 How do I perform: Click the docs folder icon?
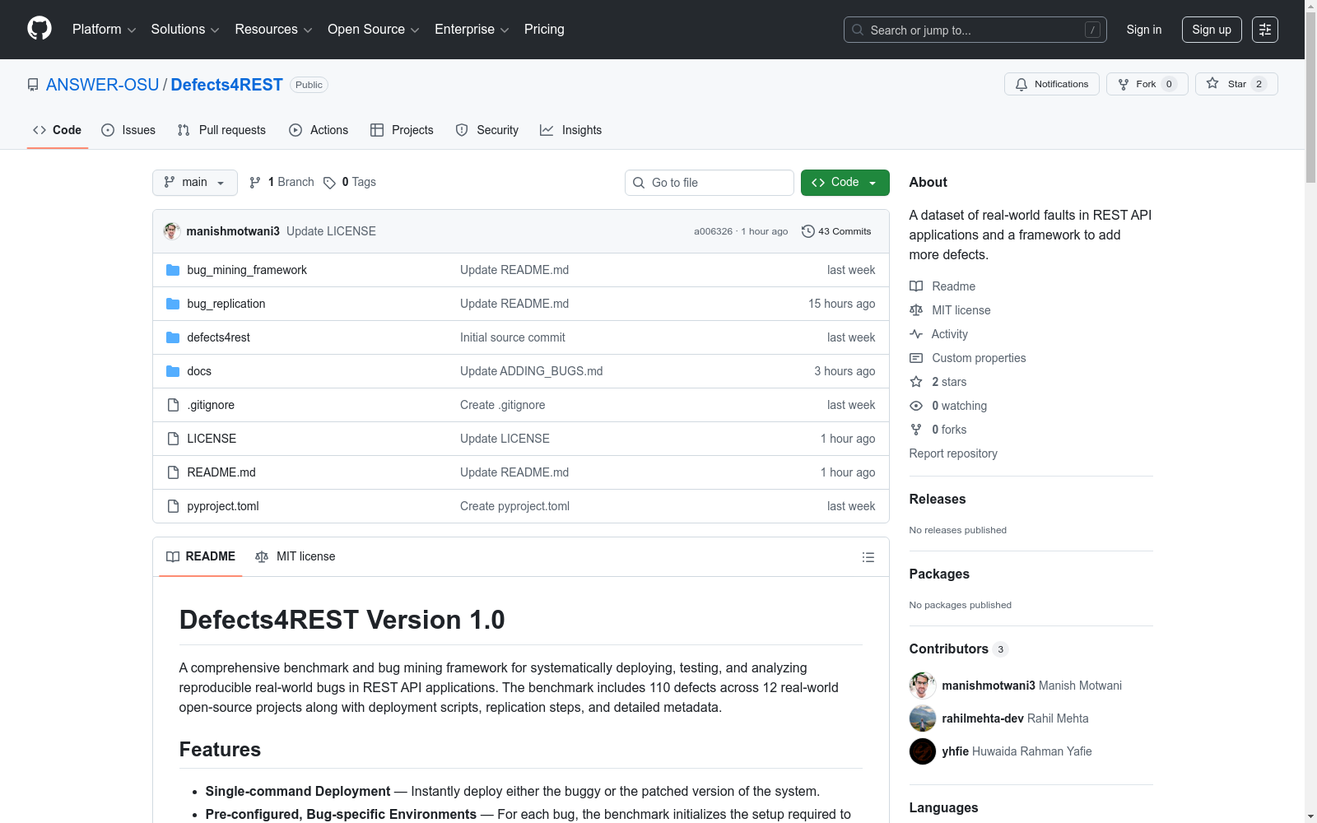pyautogui.click(x=173, y=371)
